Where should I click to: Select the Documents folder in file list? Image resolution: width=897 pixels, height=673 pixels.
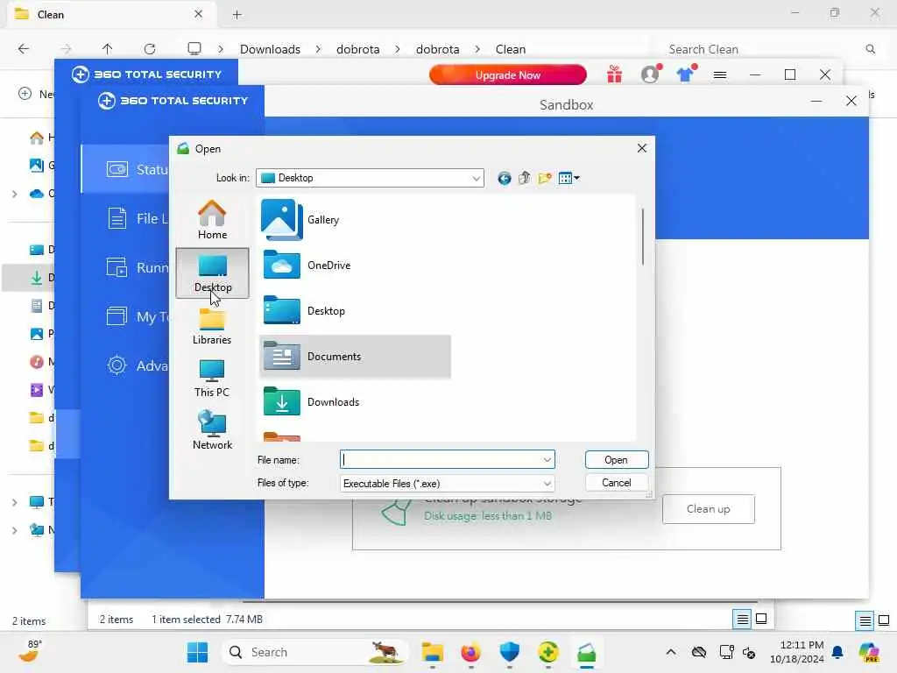click(356, 357)
